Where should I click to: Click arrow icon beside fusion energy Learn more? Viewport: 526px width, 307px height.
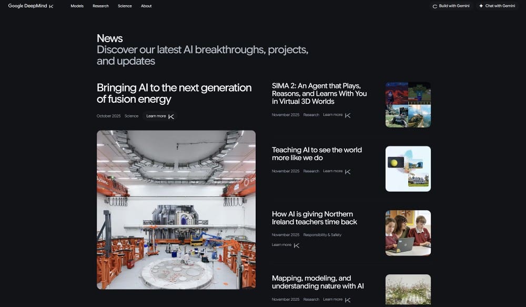[x=171, y=116]
